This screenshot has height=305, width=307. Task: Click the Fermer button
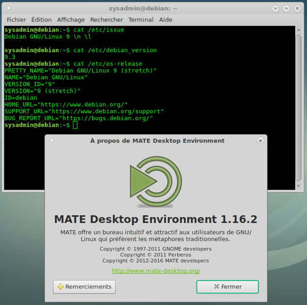tap(228, 287)
